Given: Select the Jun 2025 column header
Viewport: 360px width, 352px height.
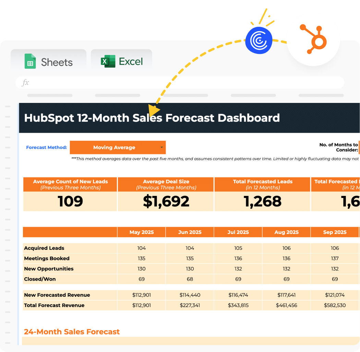Looking at the screenshot, I should click(x=190, y=232).
